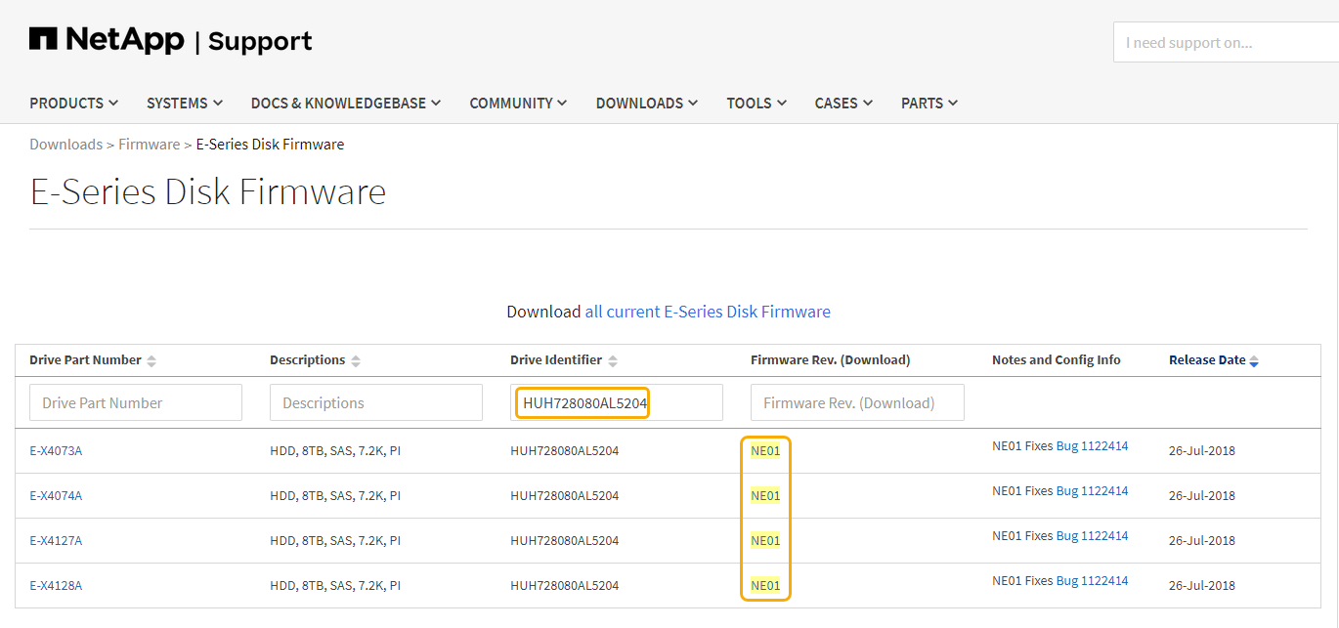Go to Downloads breadcrumb link
The image size is (1339, 628).
65,144
